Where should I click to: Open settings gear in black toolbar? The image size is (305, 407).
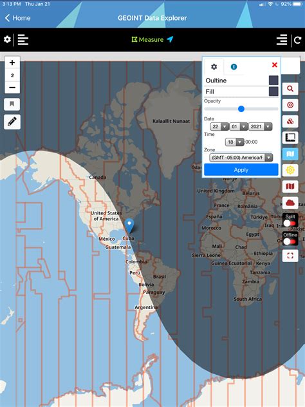[7, 39]
